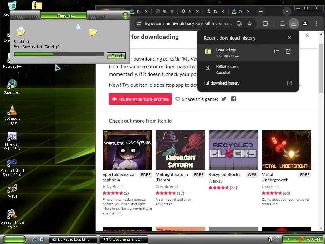Click the Recycled Blocks star rating (34)
325x244 pixels.
[223, 188]
